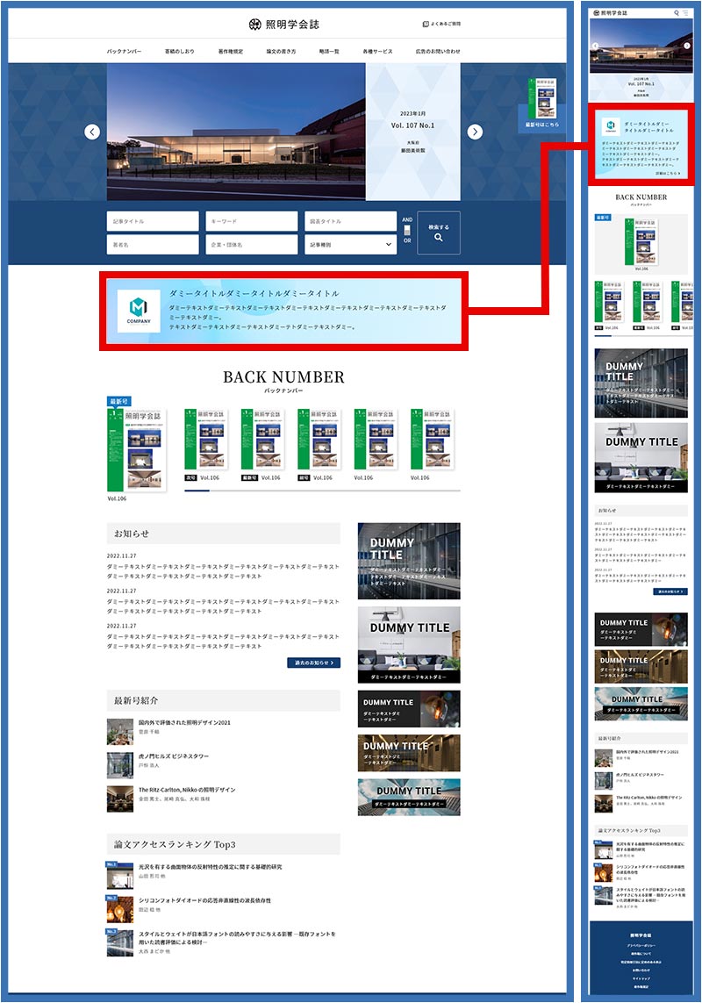702x1003 pixels.
Task: Open article 虎ノ門ヒルズ ビジネスタワー on desktop
Action: point(174,756)
